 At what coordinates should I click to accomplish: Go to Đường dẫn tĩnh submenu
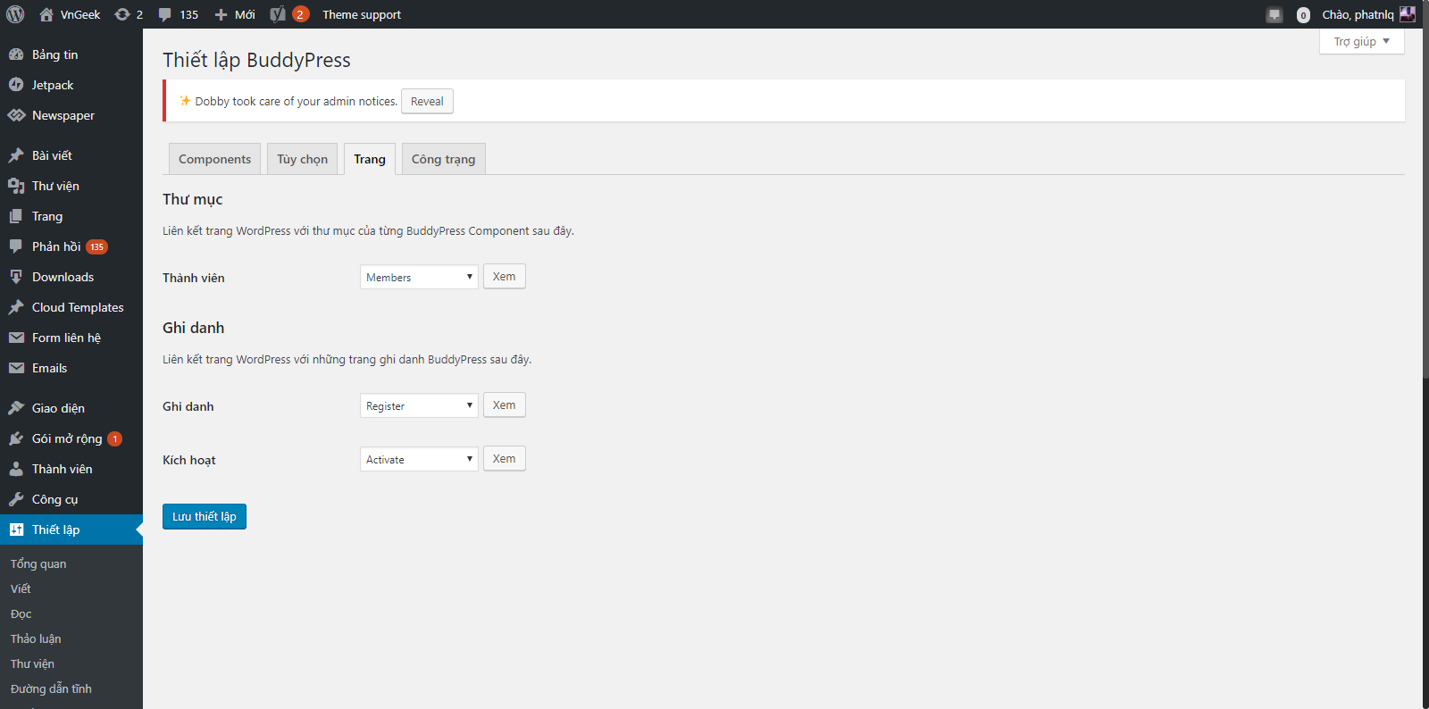[51, 688]
